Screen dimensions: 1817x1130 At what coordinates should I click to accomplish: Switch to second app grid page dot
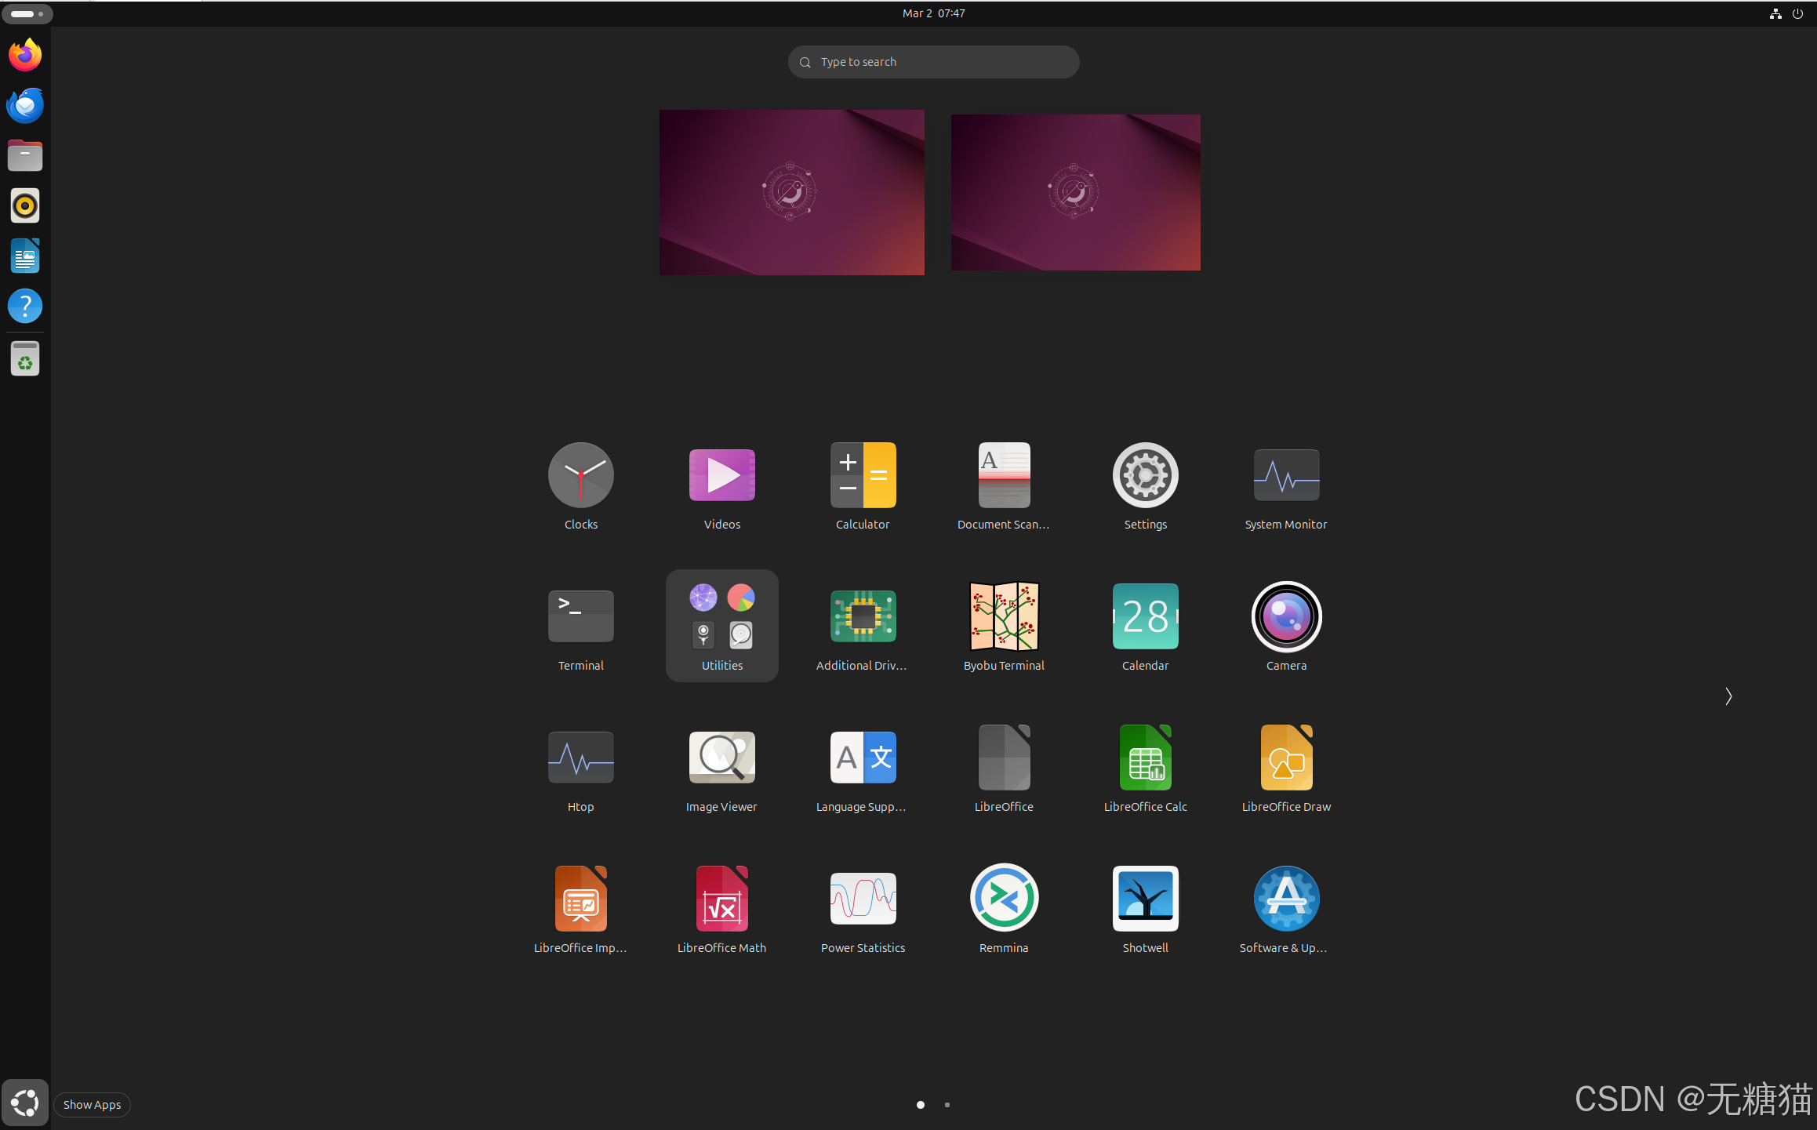click(947, 1105)
